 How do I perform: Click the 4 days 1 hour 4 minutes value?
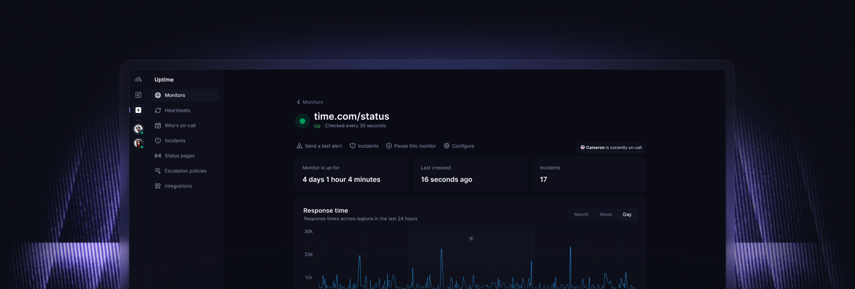coord(341,180)
